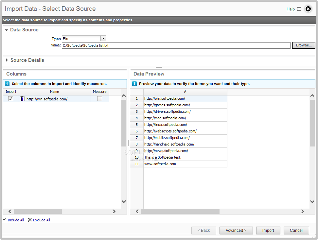This screenshot has height=240, width=318.
Task: Select preview cell http://drivers.softpedia.com/
Action: [x=185, y=111]
